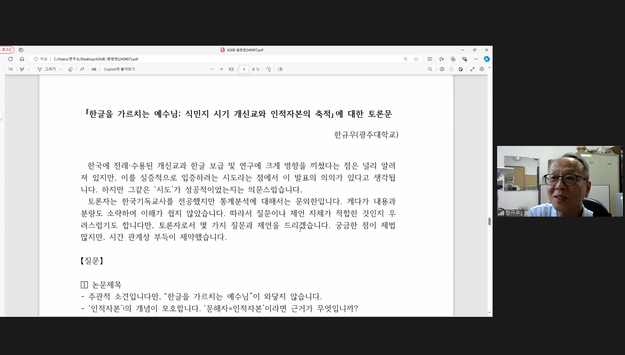Screen dimensions: 625x355
Task: Click the total pages text '의 13'
Action: click(256, 69)
